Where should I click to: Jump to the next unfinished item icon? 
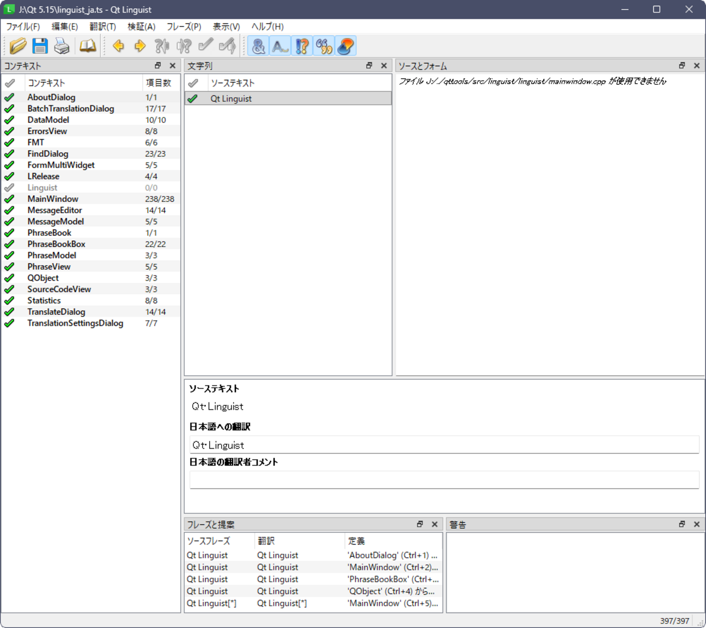coord(184,46)
